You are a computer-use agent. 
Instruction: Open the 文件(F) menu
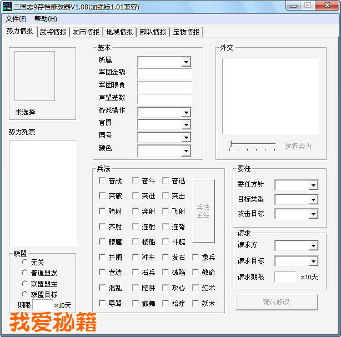(x=16, y=19)
